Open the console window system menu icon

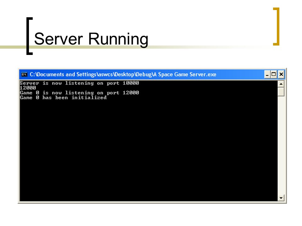24,74
